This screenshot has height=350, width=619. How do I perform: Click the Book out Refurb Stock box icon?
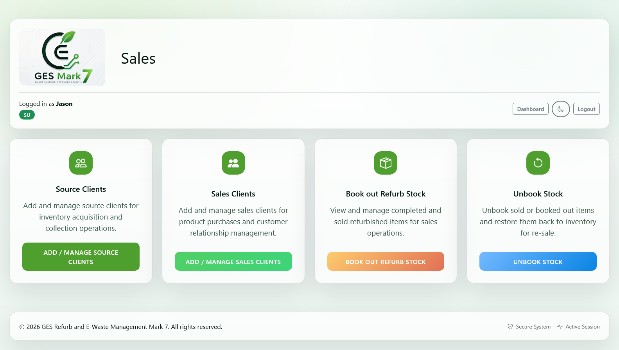[x=386, y=163]
